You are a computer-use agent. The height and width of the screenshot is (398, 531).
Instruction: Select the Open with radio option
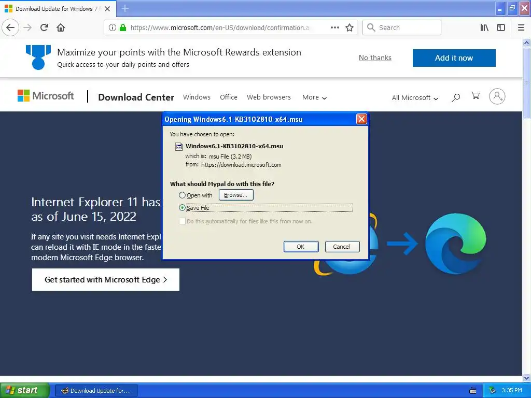(182, 195)
